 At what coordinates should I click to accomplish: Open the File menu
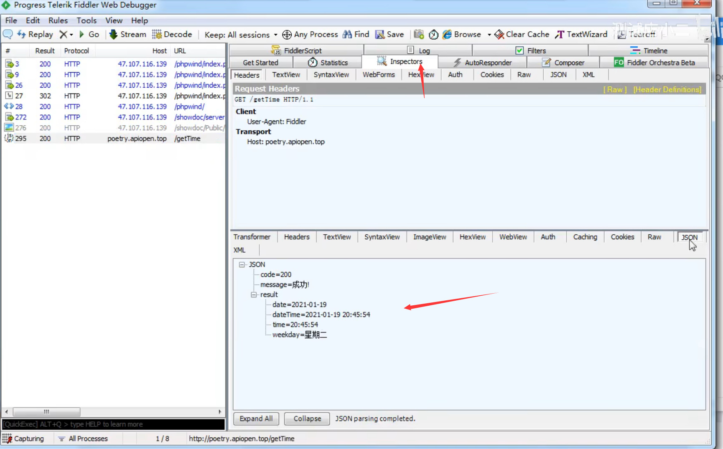click(x=11, y=20)
